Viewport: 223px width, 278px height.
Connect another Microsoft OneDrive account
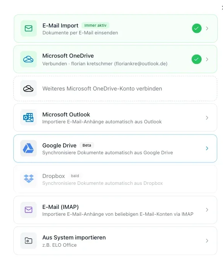116,89
